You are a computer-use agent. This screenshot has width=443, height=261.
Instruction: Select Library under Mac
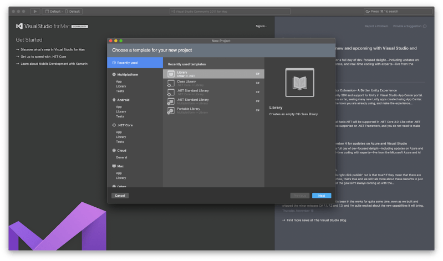tap(121, 178)
